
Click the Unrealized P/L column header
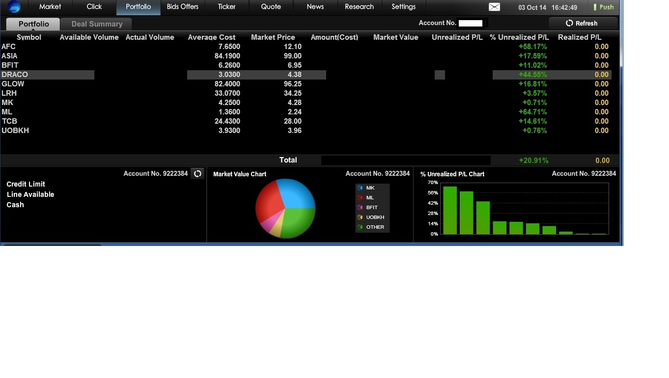coord(457,37)
